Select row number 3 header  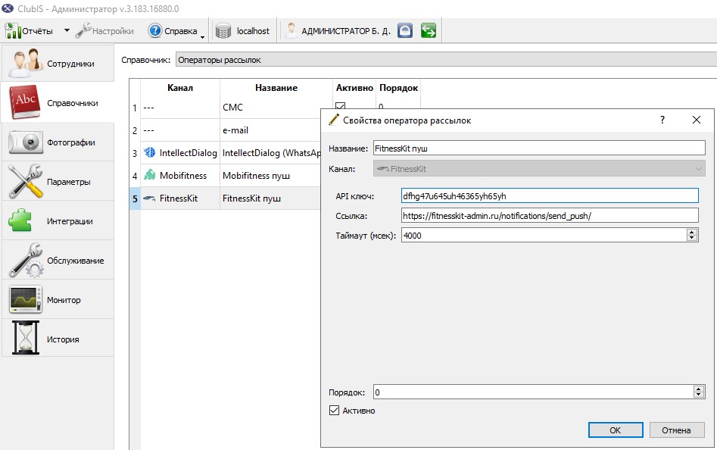coord(135,153)
